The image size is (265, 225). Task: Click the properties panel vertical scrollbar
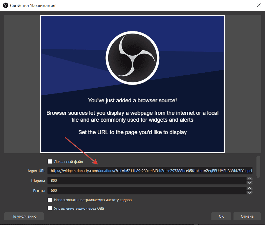pos(258,167)
